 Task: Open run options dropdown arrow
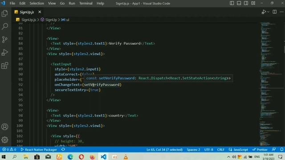coord(268,12)
